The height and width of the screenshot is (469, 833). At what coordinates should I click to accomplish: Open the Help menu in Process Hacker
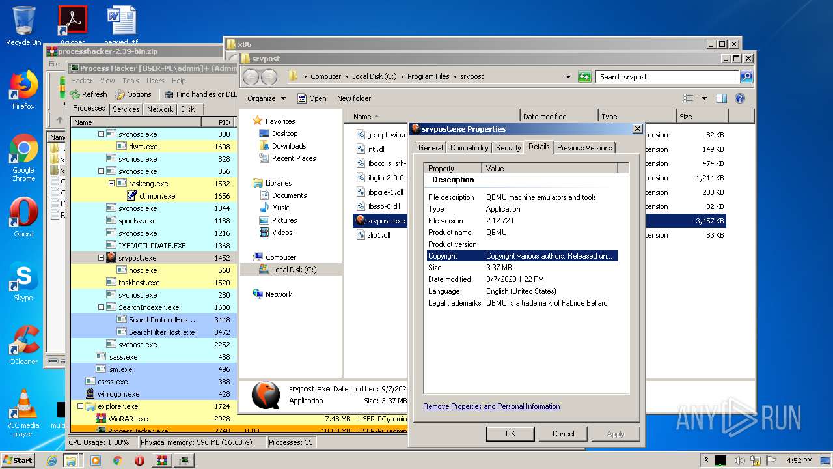178,81
